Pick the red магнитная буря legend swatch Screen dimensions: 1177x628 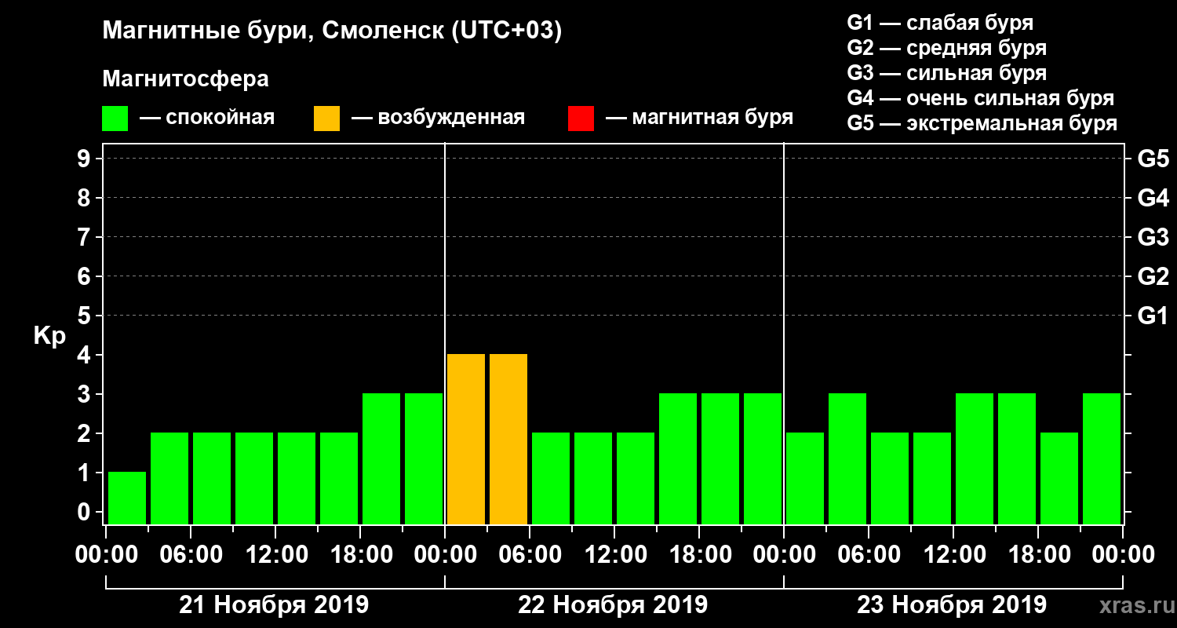point(581,119)
